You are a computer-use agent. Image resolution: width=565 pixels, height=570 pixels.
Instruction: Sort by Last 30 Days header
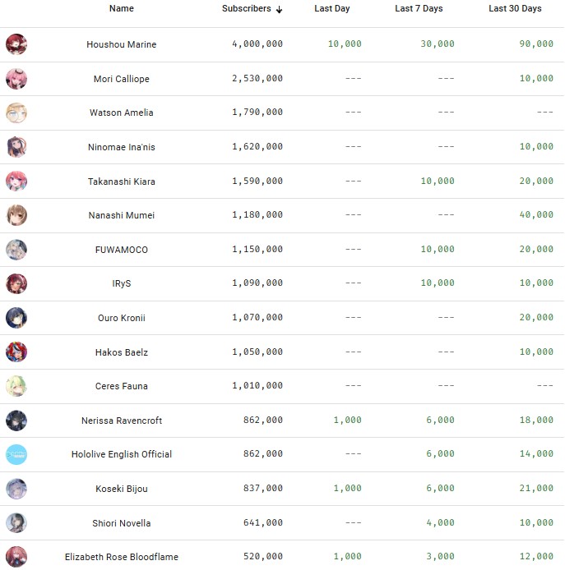pos(515,8)
